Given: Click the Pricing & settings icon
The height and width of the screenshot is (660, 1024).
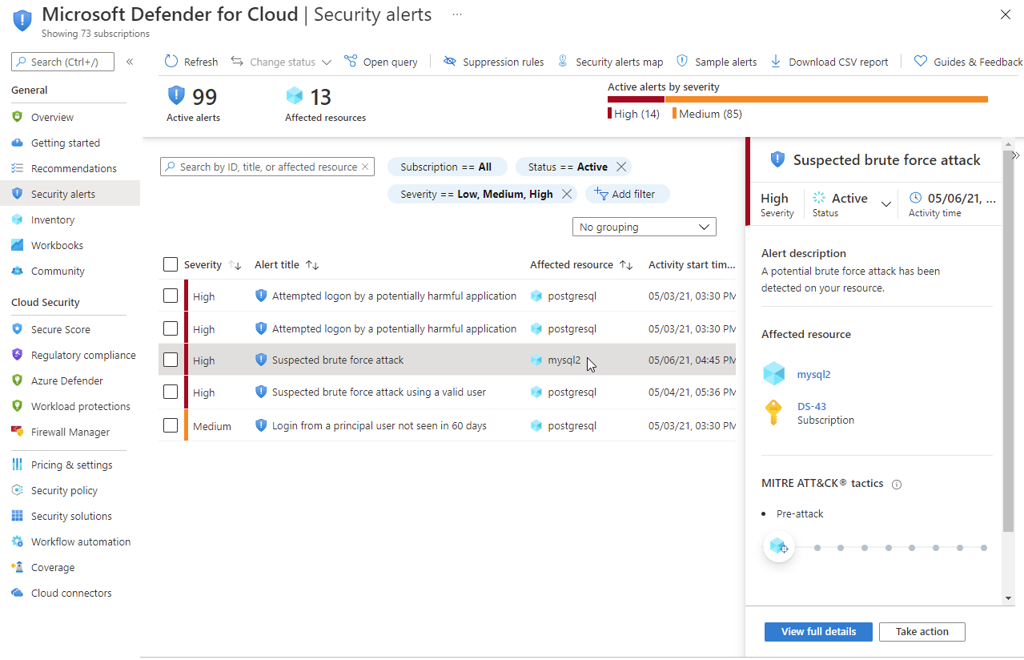Looking at the screenshot, I should pyautogui.click(x=18, y=465).
